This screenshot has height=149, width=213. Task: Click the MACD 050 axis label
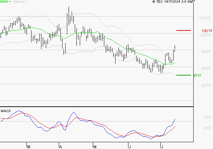[x=207, y=118]
